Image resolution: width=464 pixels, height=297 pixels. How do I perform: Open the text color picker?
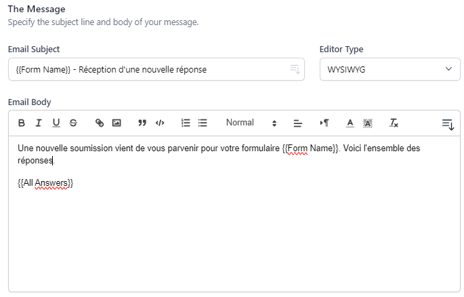pyautogui.click(x=350, y=123)
